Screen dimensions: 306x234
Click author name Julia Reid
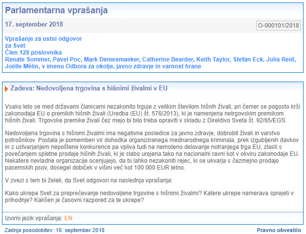click(280, 59)
